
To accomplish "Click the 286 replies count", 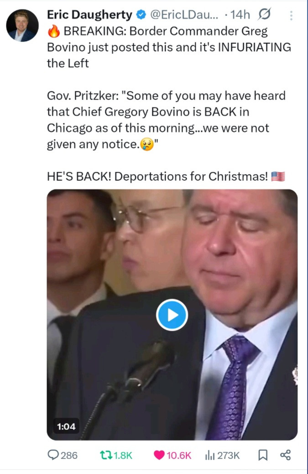I will tap(69, 455).
